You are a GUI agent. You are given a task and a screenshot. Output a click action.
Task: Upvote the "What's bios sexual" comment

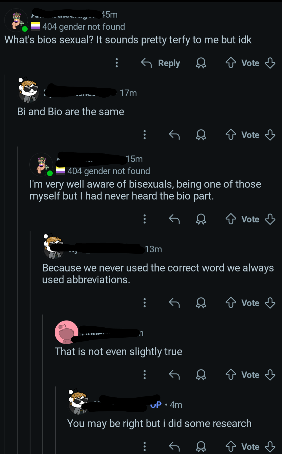click(231, 63)
